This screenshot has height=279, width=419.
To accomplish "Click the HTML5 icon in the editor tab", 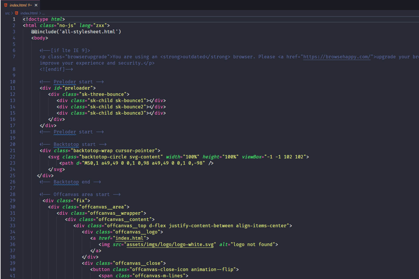I will [6, 5].
